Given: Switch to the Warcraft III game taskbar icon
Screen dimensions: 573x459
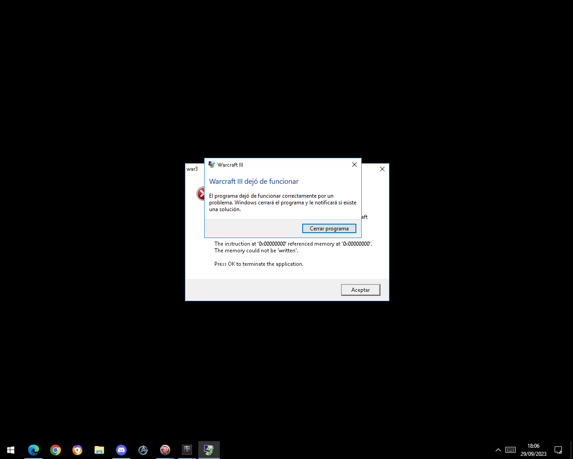Looking at the screenshot, I should pyautogui.click(x=187, y=450).
